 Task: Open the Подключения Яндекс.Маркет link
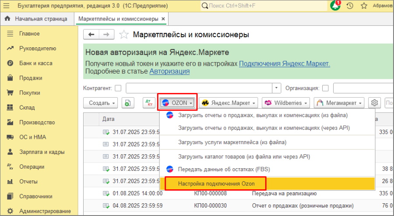(285, 64)
